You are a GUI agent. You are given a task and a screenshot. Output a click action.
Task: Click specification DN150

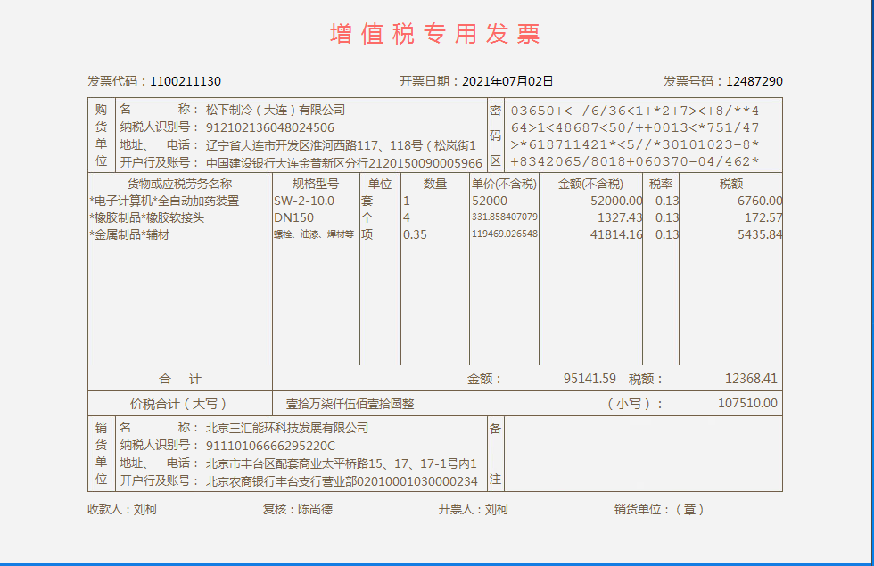[x=293, y=217]
